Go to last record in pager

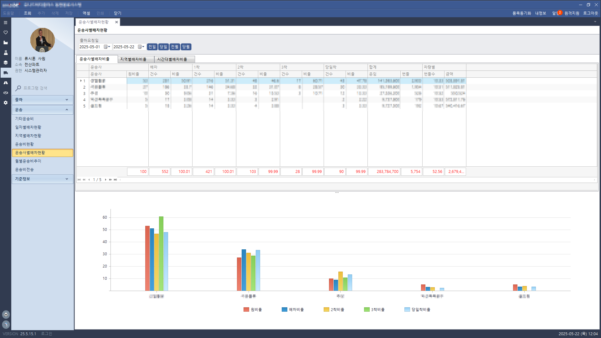click(116, 180)
